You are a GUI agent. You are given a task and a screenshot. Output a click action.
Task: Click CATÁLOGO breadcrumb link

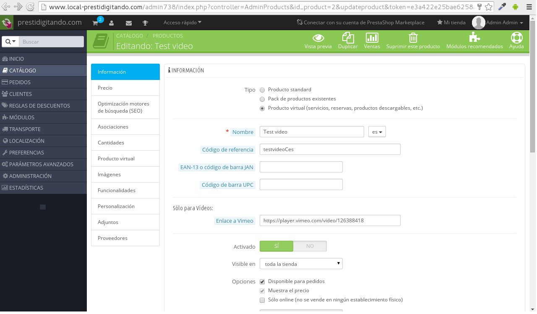click(x=130, y=36)
